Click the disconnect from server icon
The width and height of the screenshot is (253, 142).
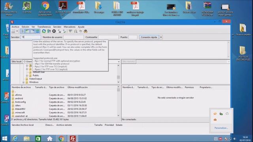click(x=59, y=31)
